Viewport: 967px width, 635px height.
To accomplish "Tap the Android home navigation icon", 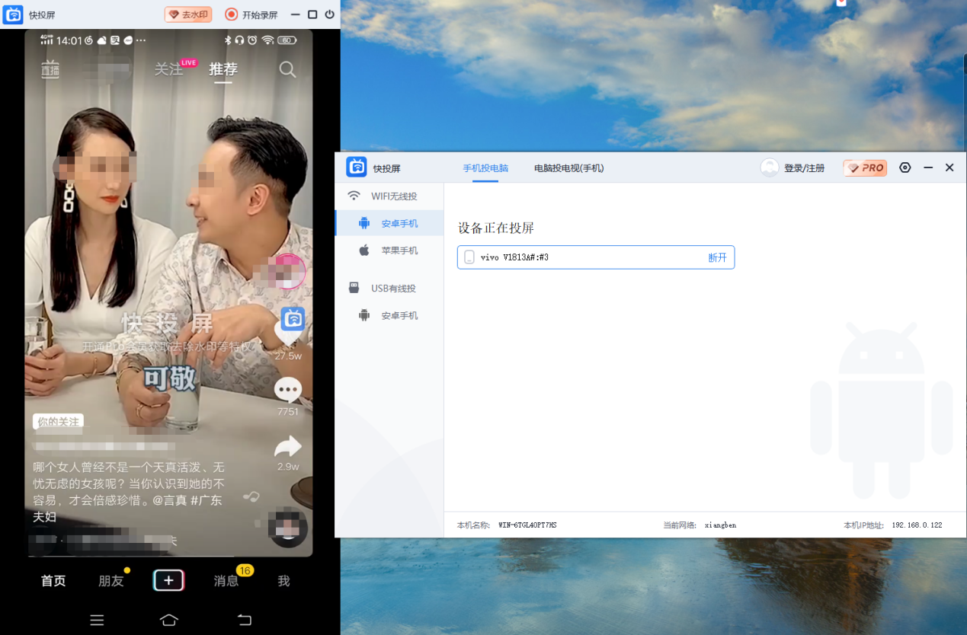I will 169,620.
